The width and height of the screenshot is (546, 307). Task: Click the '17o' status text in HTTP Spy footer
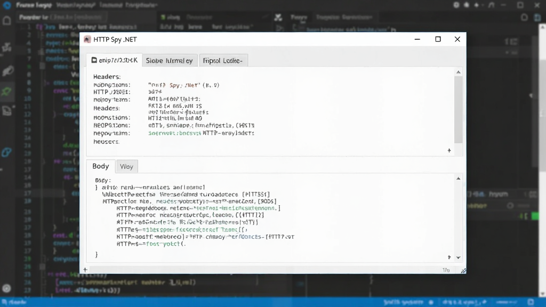pos(446,270)
